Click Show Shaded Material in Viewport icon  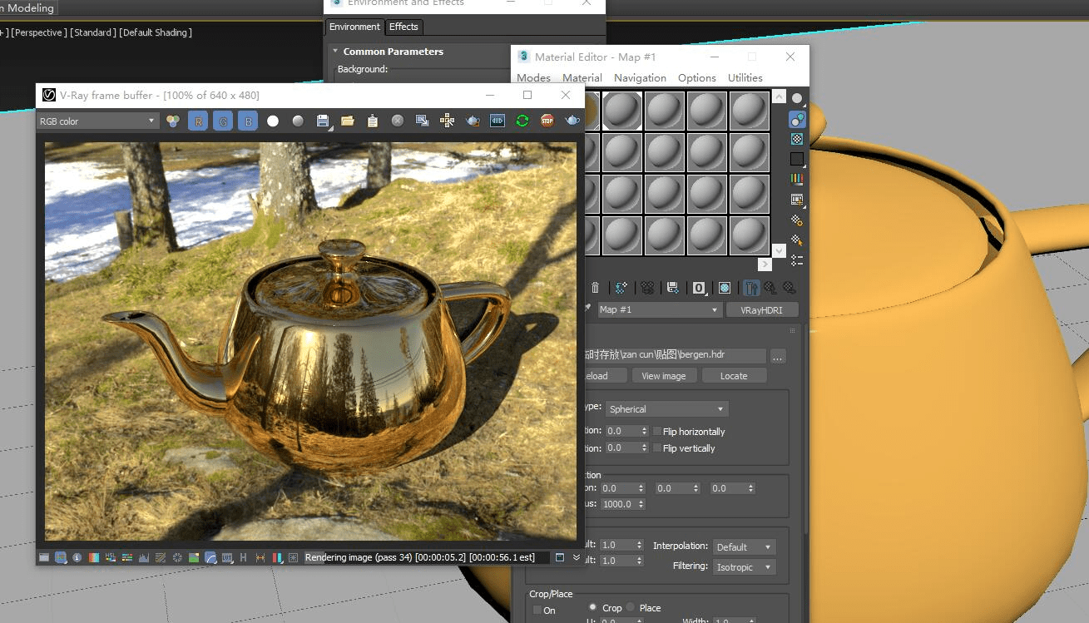[x=725, y=288]
